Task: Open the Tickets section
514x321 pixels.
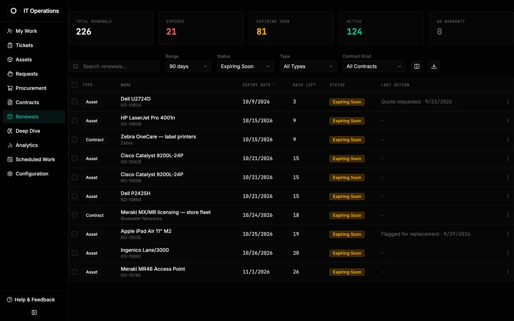Action: click(34, 45)
